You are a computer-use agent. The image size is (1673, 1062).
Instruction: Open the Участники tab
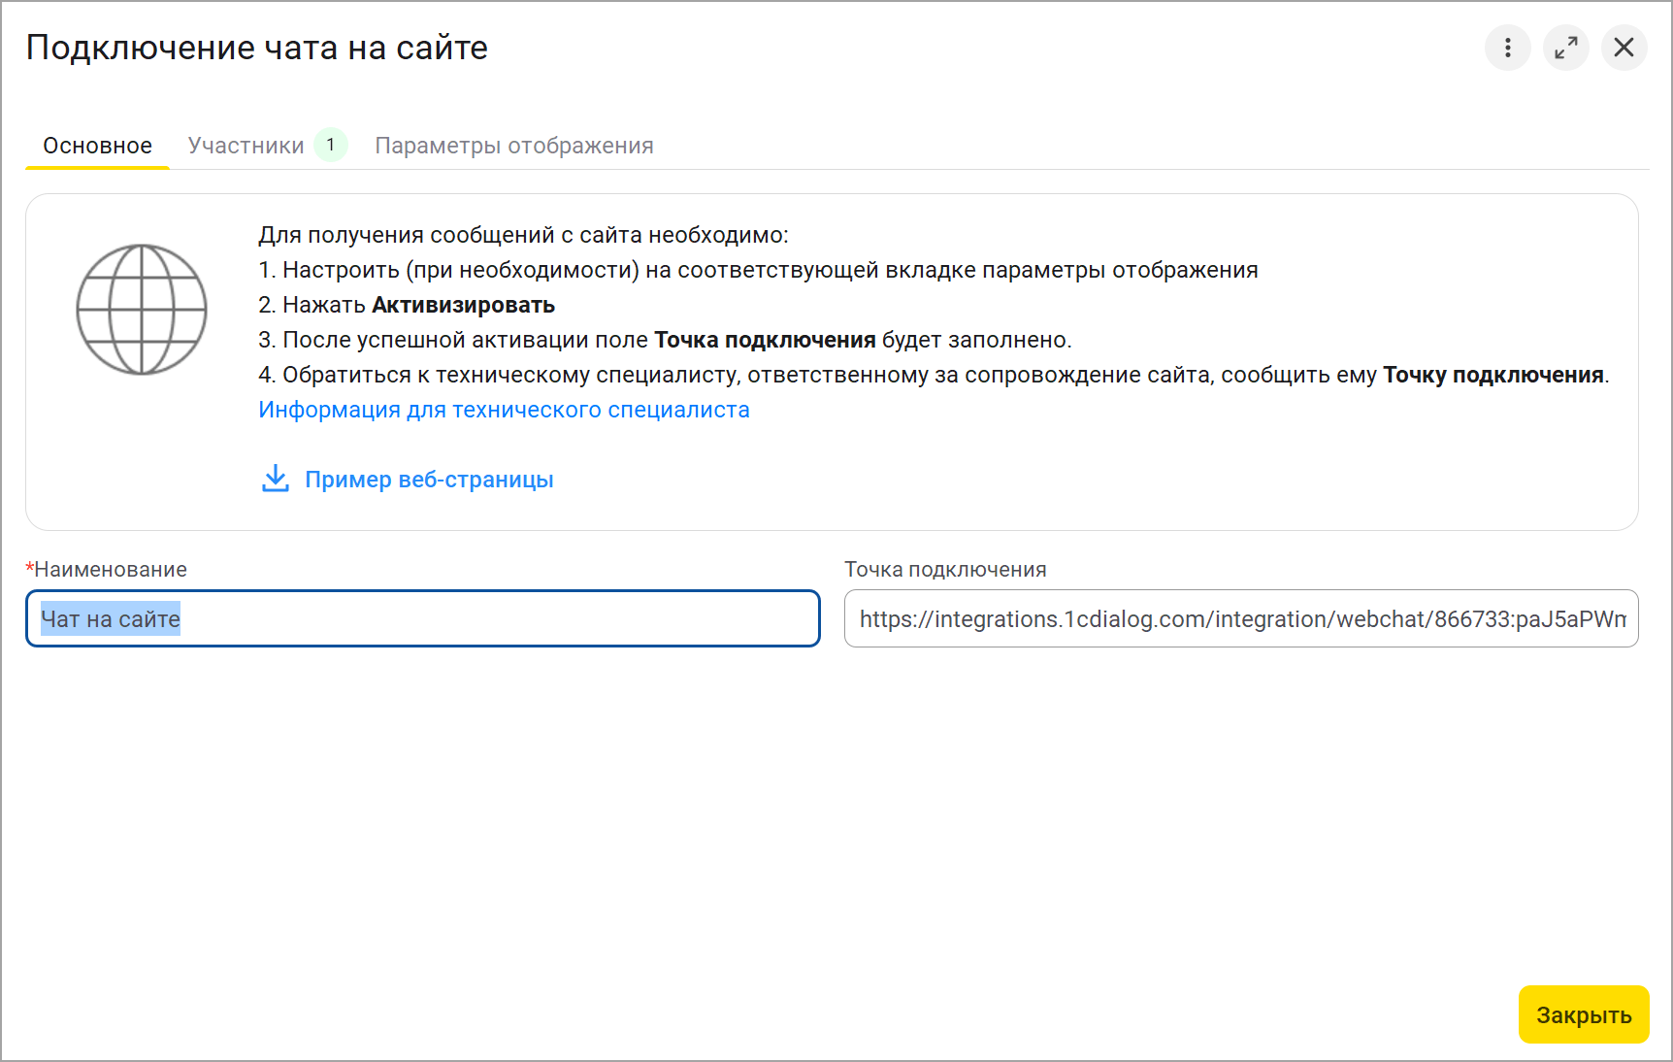(246, 146)
